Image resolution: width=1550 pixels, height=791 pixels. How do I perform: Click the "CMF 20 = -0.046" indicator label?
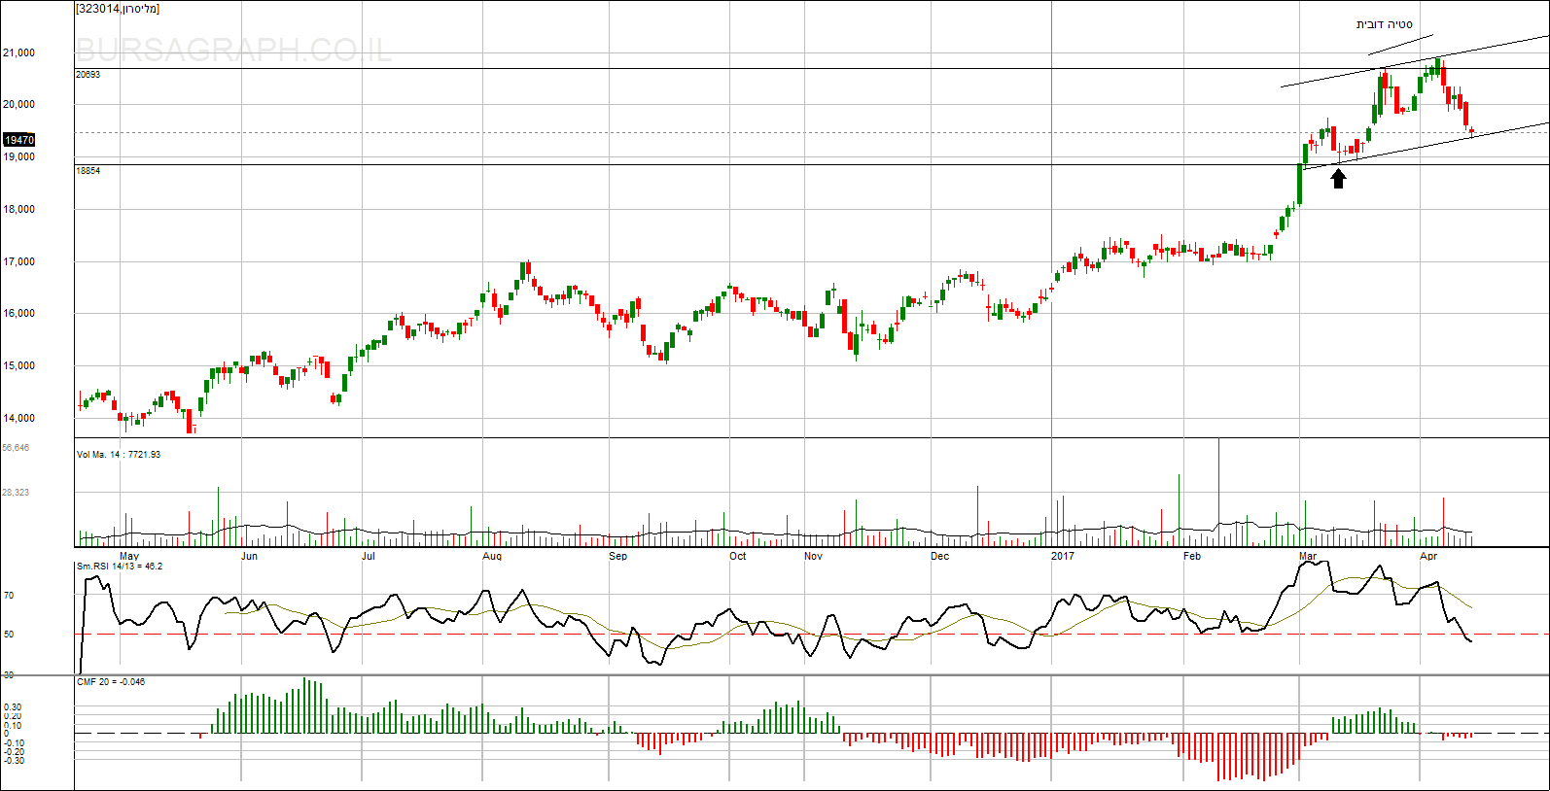pyautogui.click(x=111, y=682)
